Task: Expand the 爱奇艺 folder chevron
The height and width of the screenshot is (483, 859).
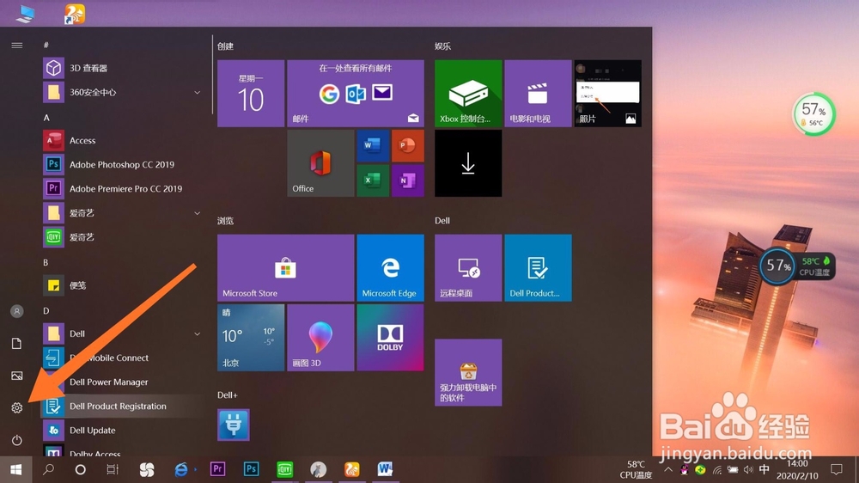Action: point(198,213)
